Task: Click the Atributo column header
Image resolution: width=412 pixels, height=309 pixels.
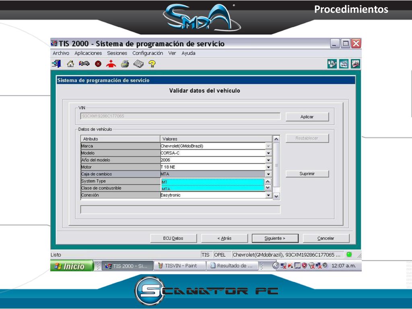Action: pos(120,139)
